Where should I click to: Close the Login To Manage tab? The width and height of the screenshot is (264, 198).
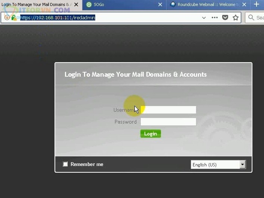click(76, 4)
